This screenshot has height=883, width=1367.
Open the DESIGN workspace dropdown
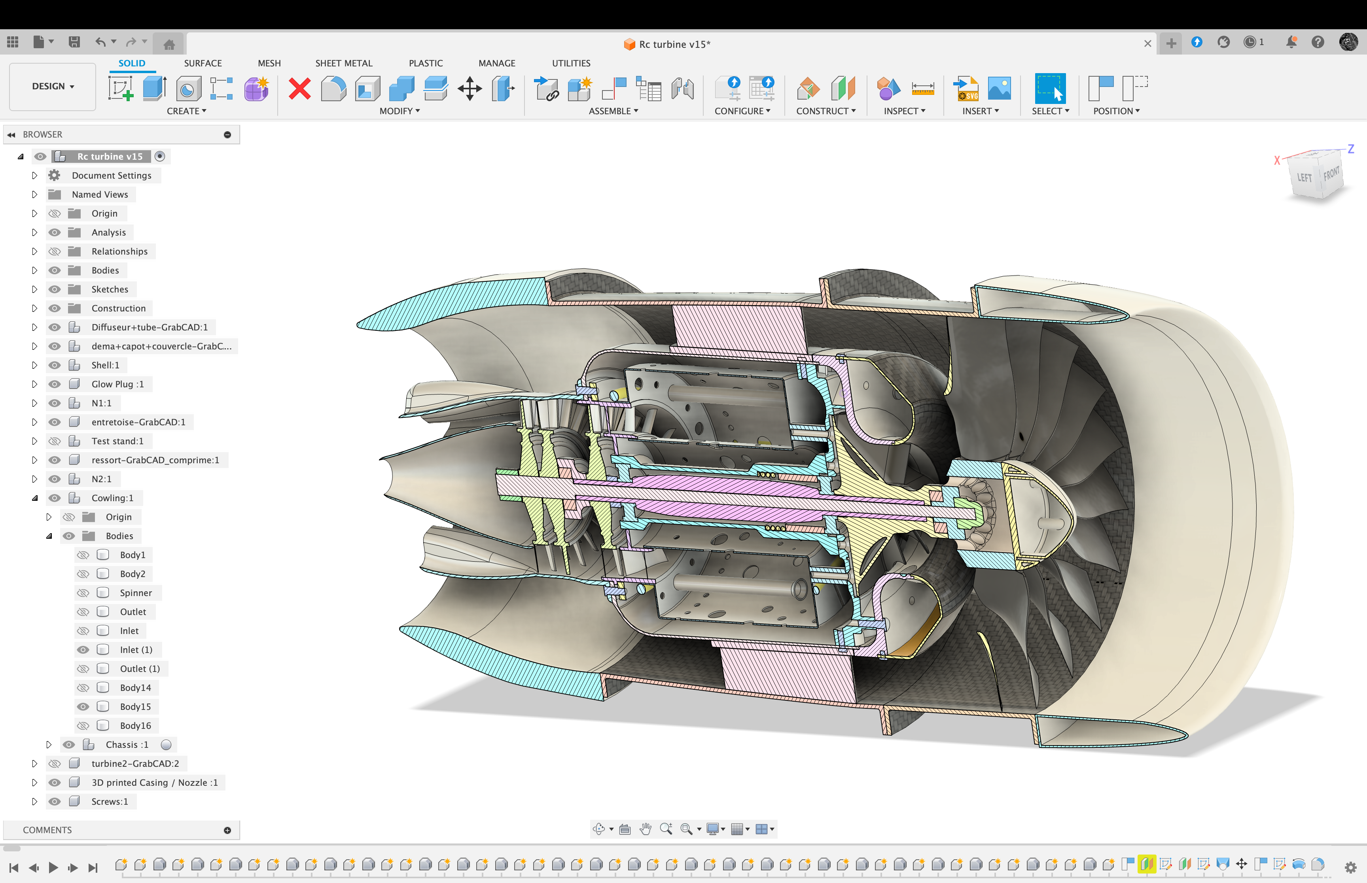click(x=53, y=87)
